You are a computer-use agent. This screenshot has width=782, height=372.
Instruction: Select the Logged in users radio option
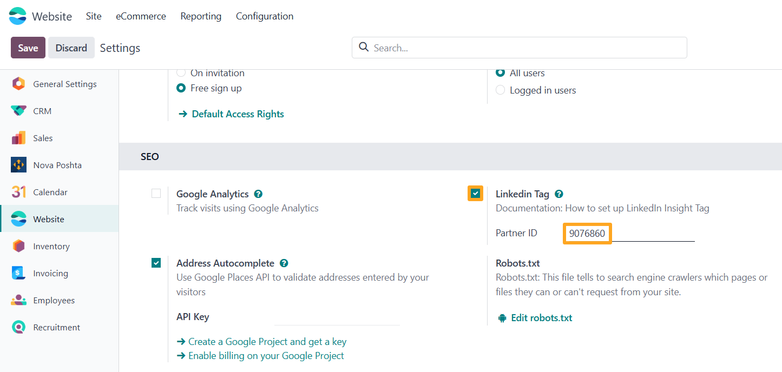pyautogui.click(x=501, y=90)
